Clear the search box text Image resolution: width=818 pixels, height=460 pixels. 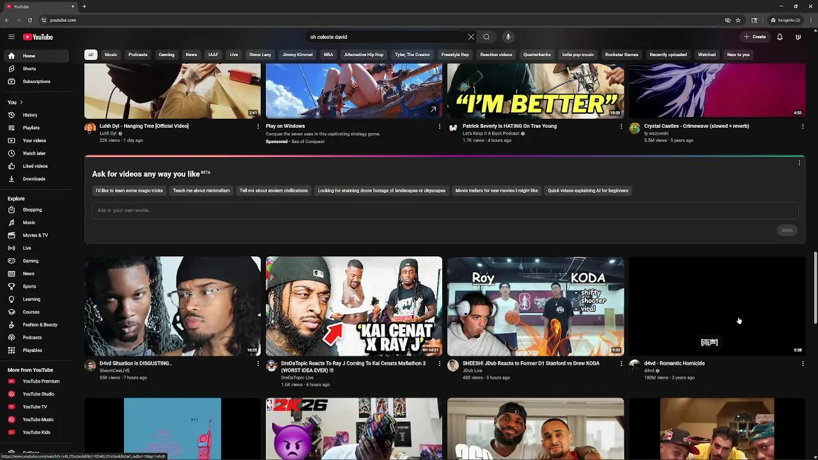pyautogui.click(x=471, y=37)
